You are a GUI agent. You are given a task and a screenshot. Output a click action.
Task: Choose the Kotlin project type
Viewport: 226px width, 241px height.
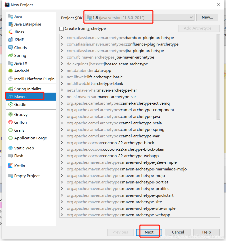tap(31, 166)
